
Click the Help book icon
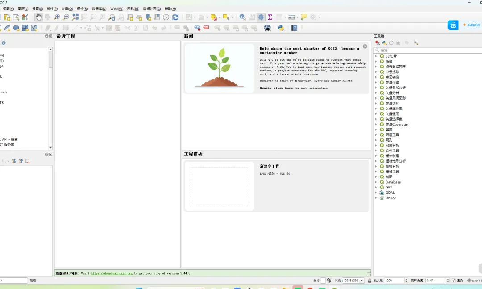[294, 28]
